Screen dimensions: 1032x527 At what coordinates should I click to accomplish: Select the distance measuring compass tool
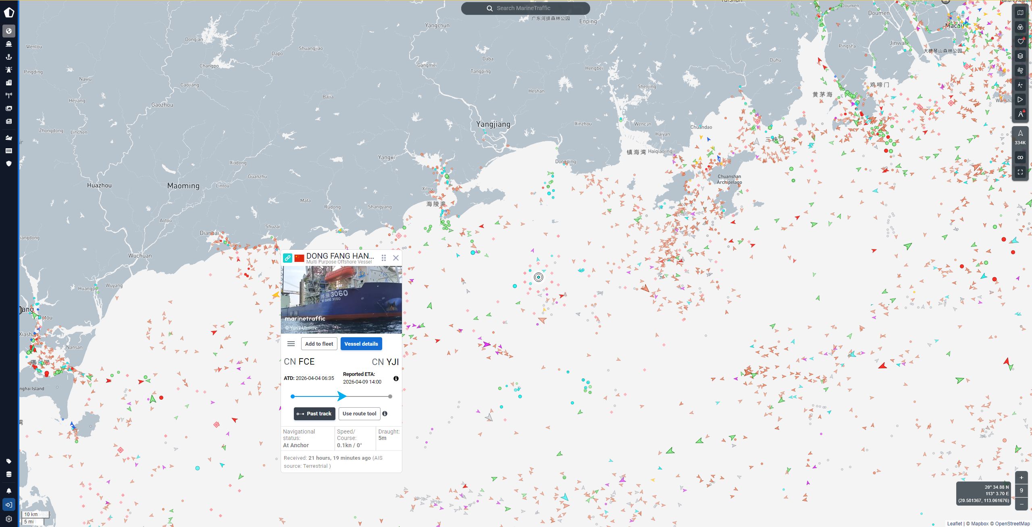[x=1020, y=114]
